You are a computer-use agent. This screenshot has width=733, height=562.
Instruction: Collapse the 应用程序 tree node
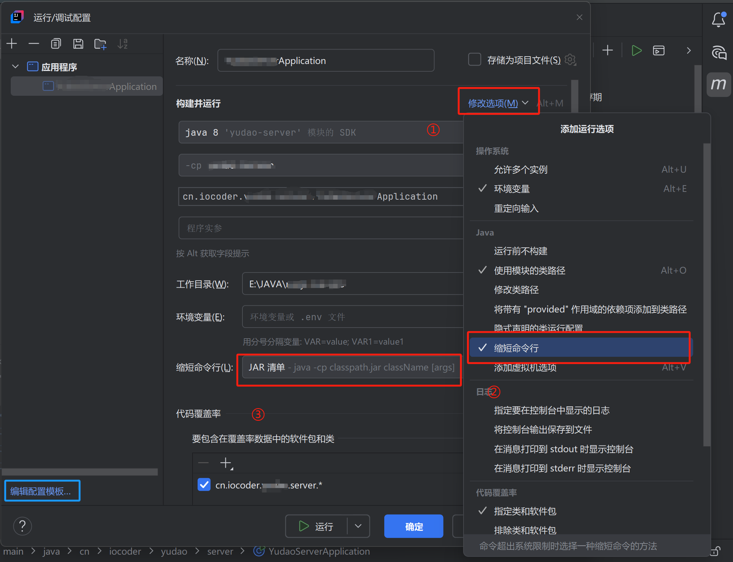point(15,67)
